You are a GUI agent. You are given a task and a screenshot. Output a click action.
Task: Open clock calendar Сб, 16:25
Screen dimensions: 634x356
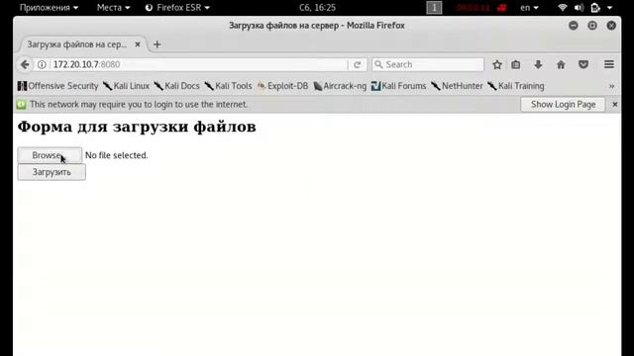coord(317,8)
